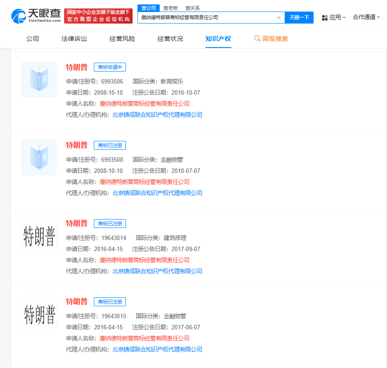Select 注册公告日期 2017-06-07 text
The width and height of the screenshot is (387, 368).
(166, 327)
